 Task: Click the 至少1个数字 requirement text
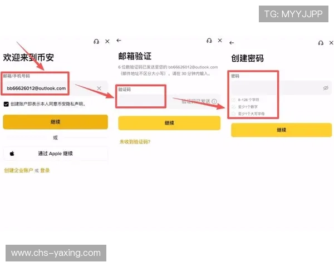(248, 107)
